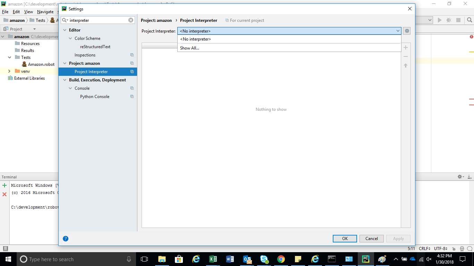Click the Amazon.robot file icon
Image resolution: width=474 pixels, height=266 pixels.
point(24,64)
